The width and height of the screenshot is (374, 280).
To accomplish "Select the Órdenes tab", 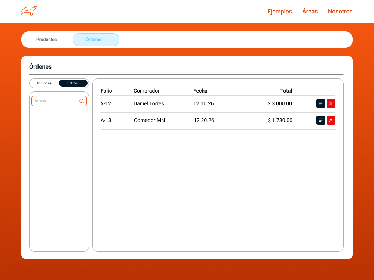I will [96, 40].
